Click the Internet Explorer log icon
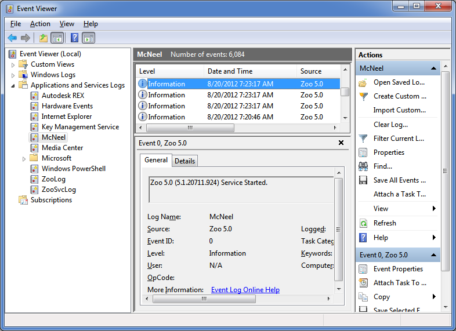 [x=34, y=117]
